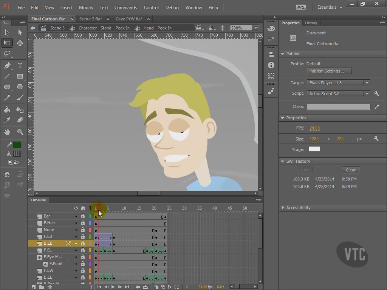The width and height of the screenshot is (387, 290).
Task: Open the Info panel icon
Action: click(271, 65)
